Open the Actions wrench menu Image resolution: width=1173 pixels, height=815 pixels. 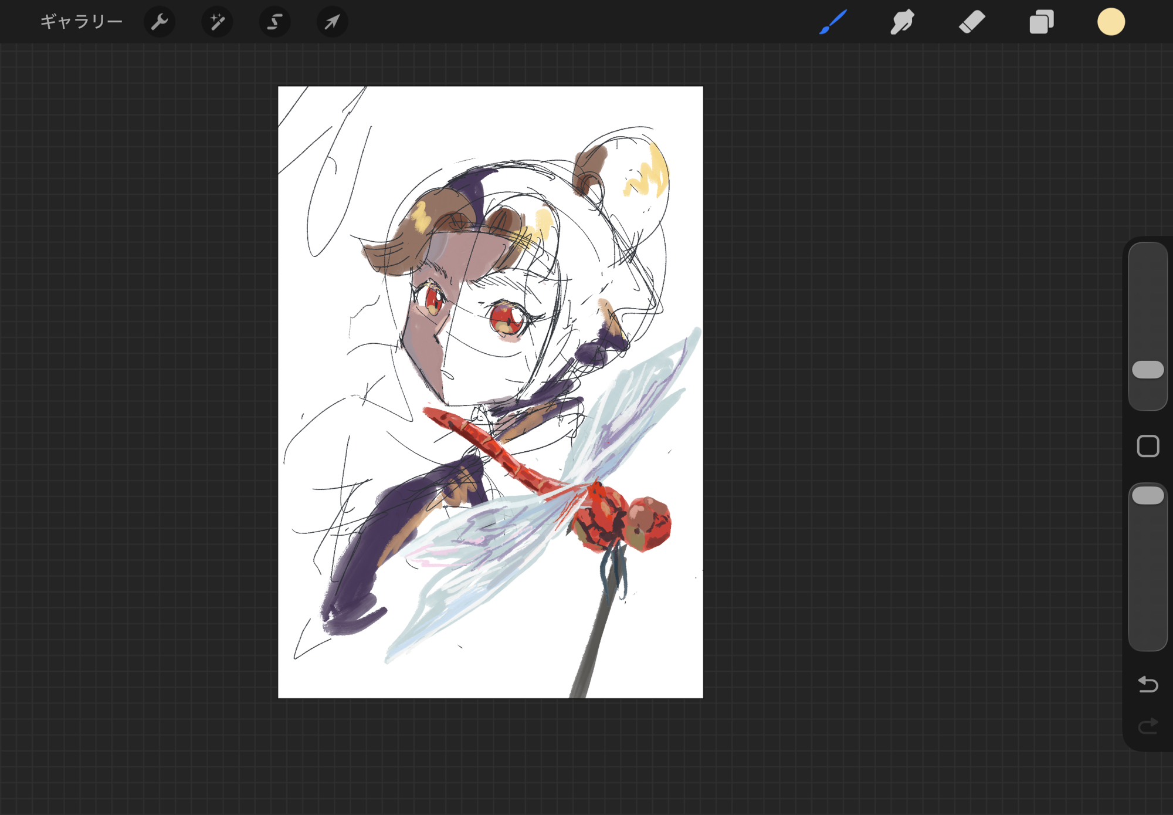tap(160, 22)
